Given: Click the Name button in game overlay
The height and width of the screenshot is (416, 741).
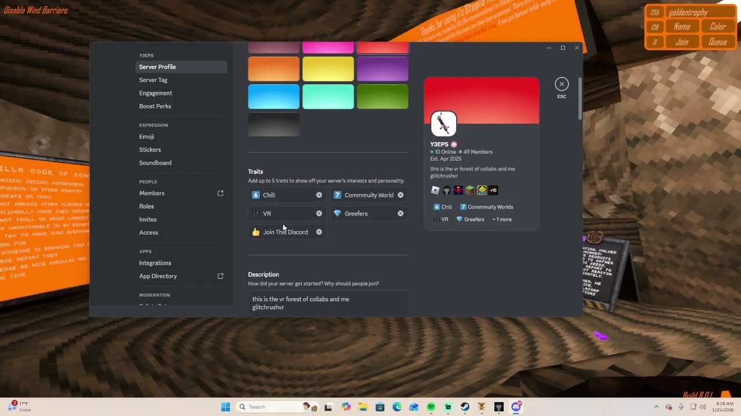Looking at the screenshot, I should [682, 27].
